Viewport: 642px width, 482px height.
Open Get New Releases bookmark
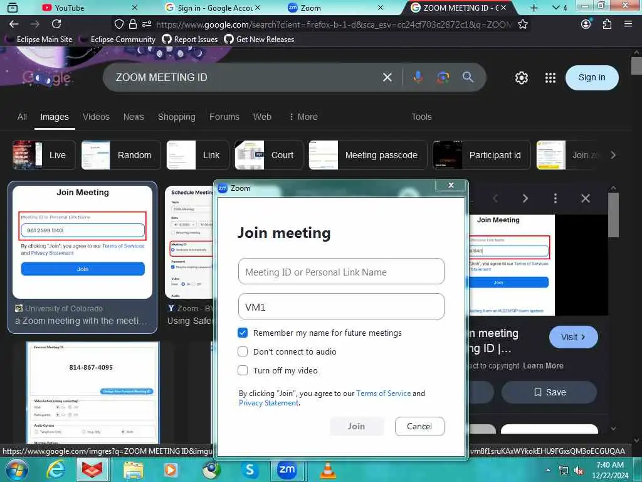click(x=259, y=40)
